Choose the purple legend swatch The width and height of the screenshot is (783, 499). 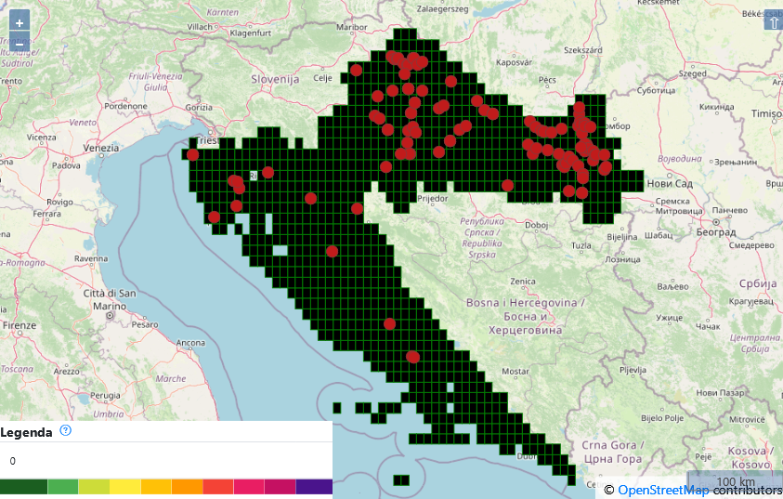tap(314, 486)
